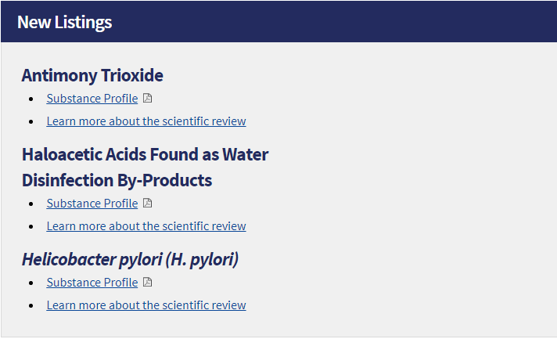Learn more about Antimony Trioxide scientific review
Screen dimensions: 557x339
(x=146, y=121)
